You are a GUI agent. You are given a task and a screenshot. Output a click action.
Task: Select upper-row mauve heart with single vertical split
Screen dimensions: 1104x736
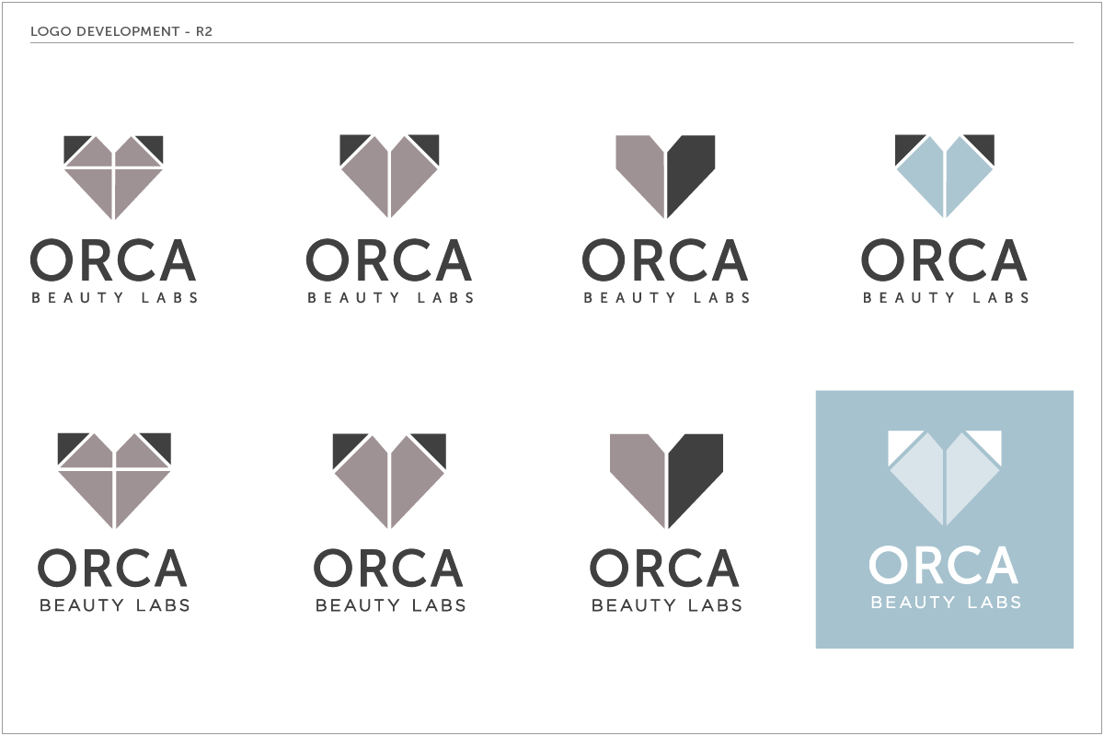click(x=389, y=177)
